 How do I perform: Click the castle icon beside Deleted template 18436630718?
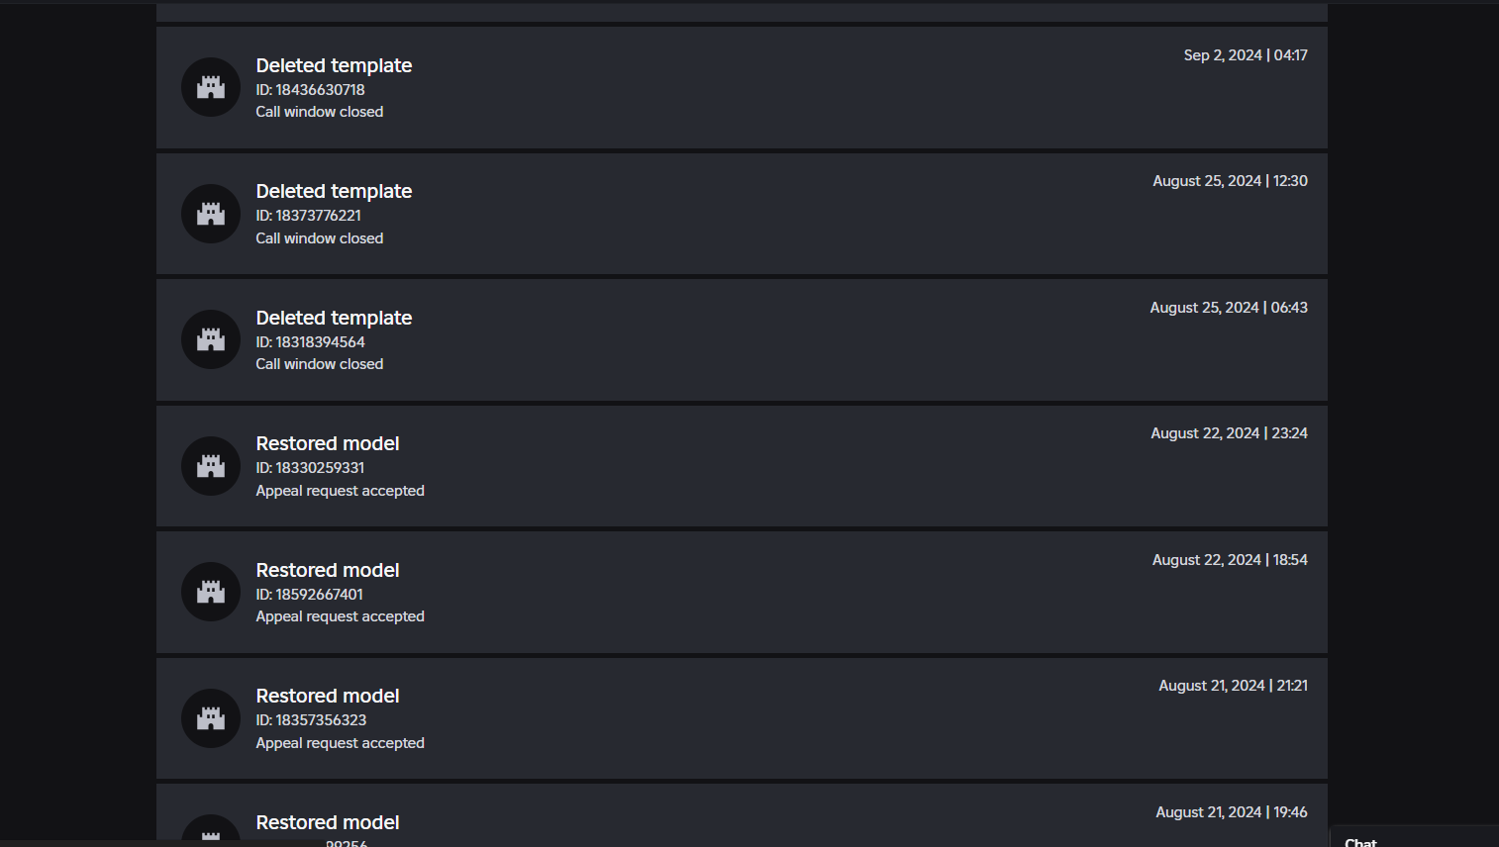pyautogui.click(x=210, y=86)
